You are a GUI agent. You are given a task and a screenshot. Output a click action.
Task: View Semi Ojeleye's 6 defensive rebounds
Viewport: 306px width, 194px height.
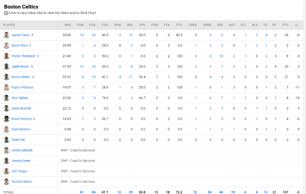click(x=210, y=98)
